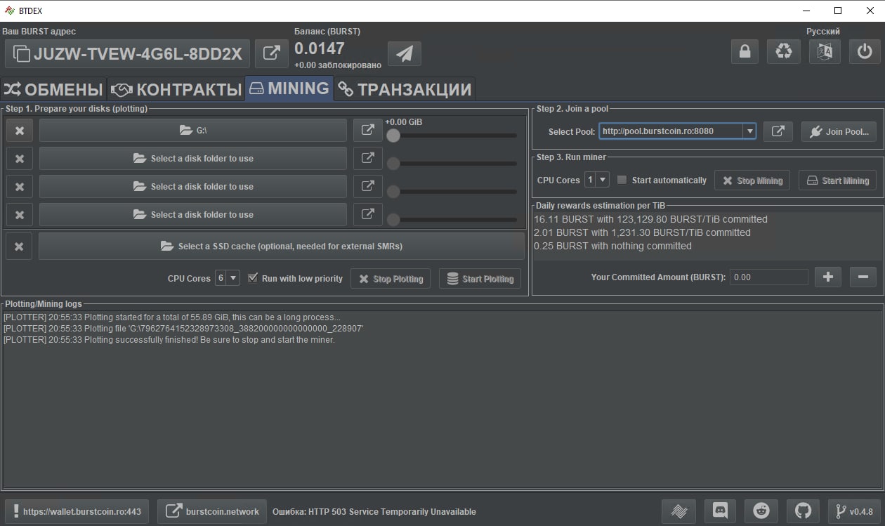Screen dimensions: 885x526
Task: Click Stop Plotting button
Action: click(x=391, y=279)
